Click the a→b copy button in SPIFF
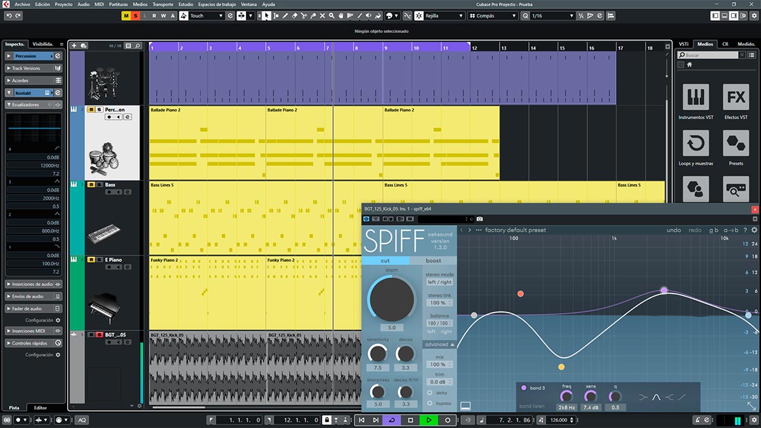The height and width of the screenshot is (428, 761). (x=731, y=230)
